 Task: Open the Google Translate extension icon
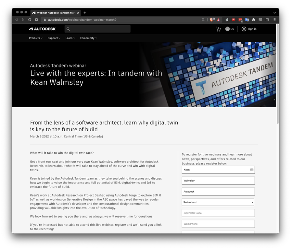pos(247,20)
